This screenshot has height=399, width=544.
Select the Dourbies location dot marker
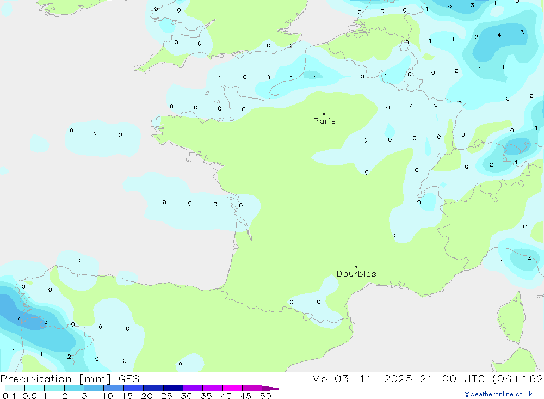[x=356, y=267]
